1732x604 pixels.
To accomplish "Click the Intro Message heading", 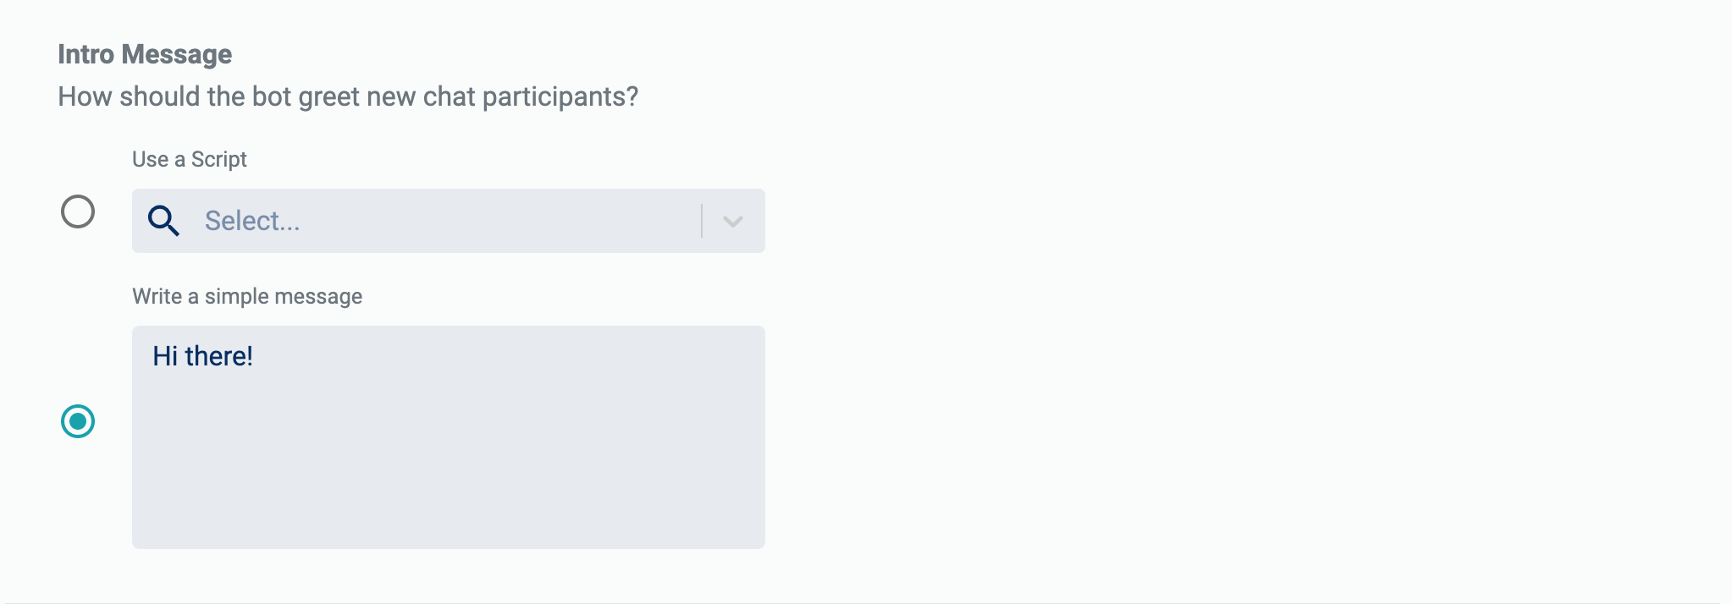I will (x=145, y=54).
